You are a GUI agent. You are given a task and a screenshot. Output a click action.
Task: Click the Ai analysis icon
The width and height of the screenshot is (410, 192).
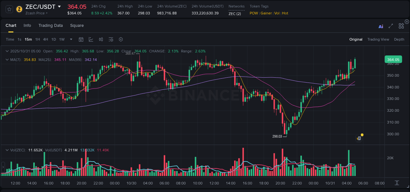tap(380, 26)
